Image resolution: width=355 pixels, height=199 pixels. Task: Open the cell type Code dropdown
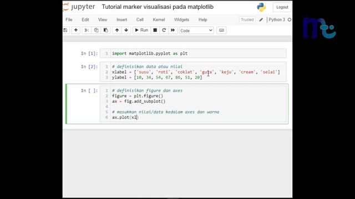click(196, 30)
